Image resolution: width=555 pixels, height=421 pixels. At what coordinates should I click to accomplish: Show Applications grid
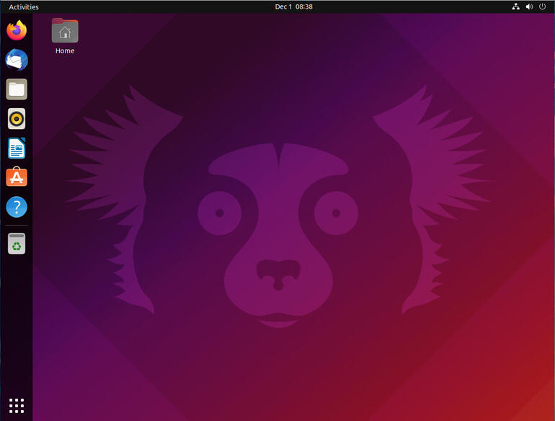click(x=17, y=406)
